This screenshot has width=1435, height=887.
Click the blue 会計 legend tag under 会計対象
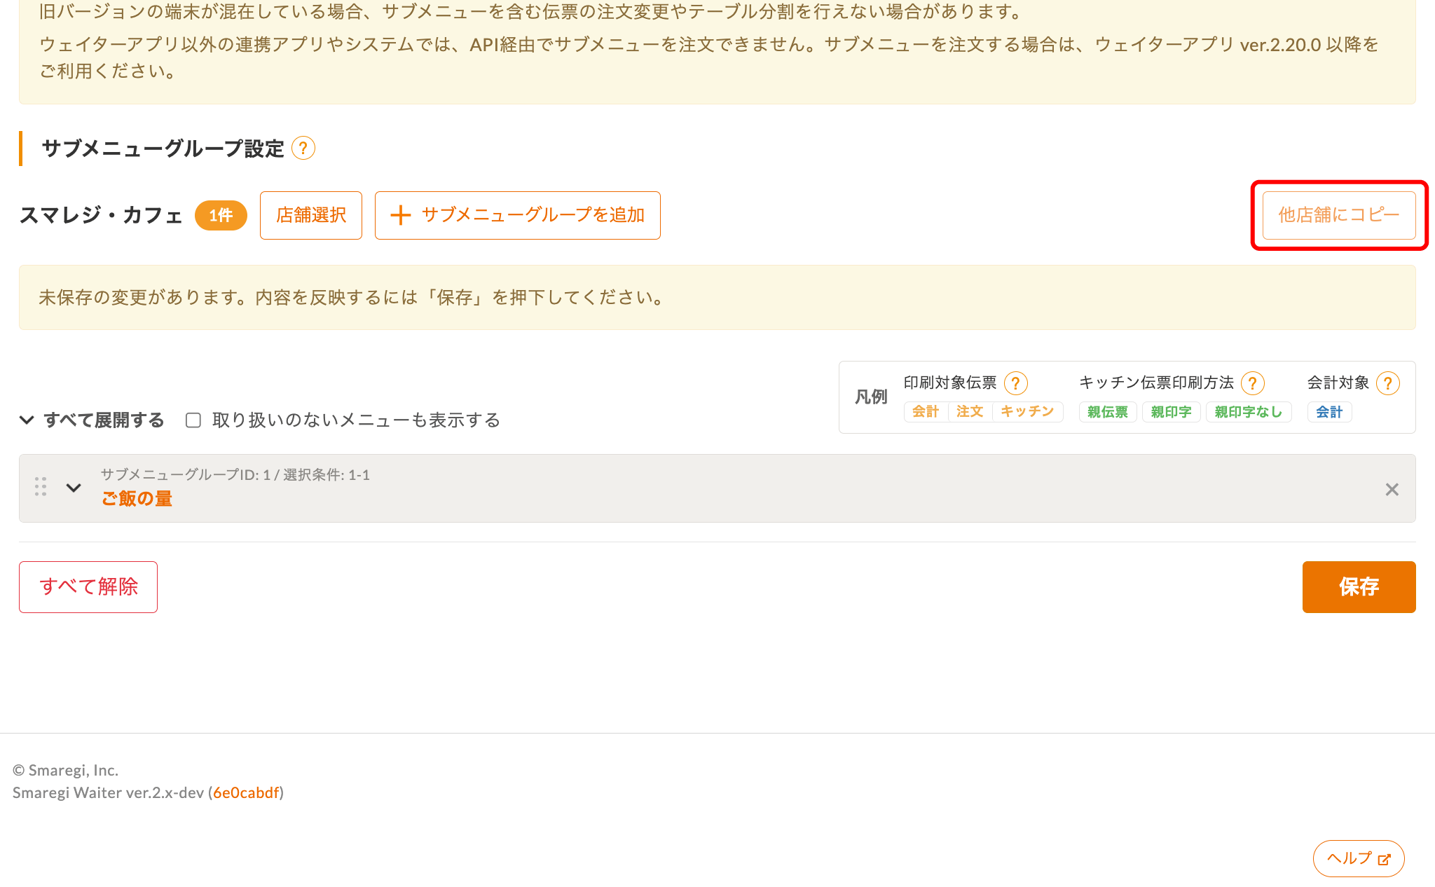(x=1329, y=412)
